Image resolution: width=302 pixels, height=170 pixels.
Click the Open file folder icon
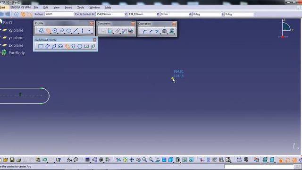click(x=6, y=160)
